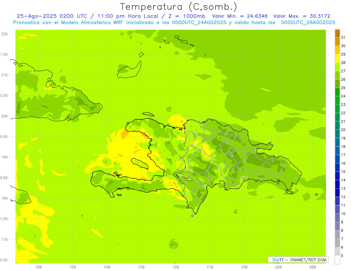The image size is (351, 271).
Task: Click the legend value 31
Action: point(343,37)
